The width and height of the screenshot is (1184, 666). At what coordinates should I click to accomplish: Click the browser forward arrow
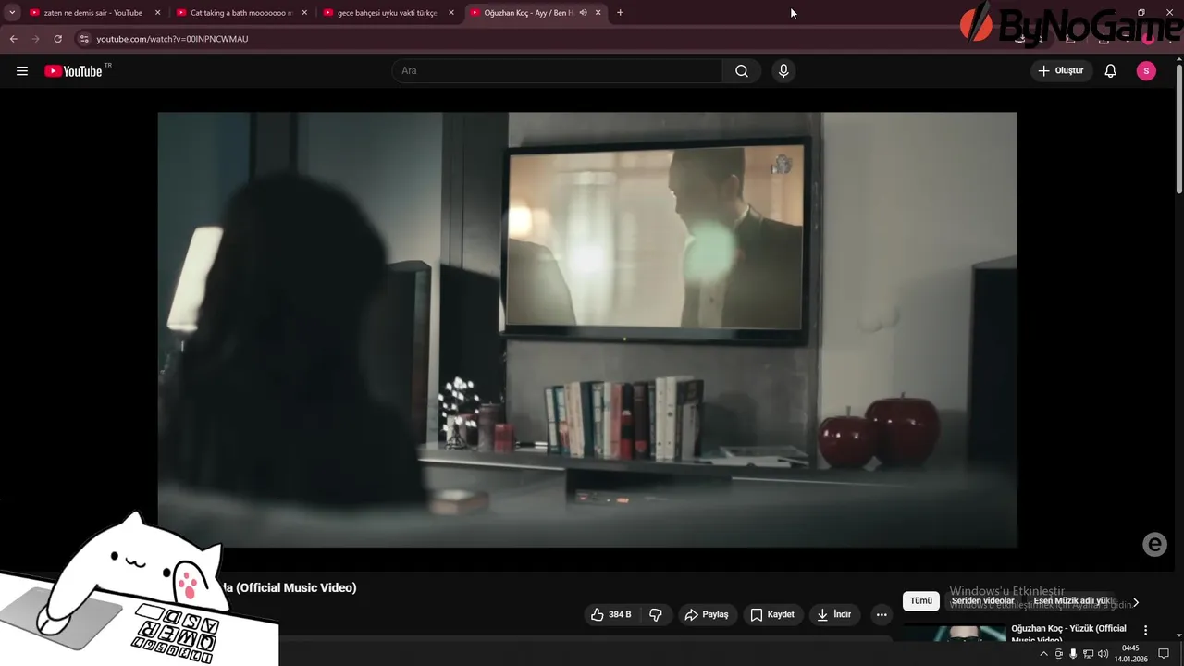pos(36,39)
